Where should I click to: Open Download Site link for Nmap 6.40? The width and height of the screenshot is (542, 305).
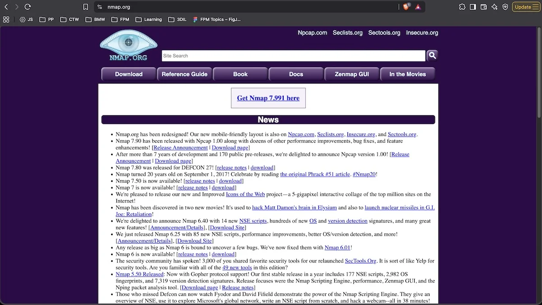click(228, 228)
